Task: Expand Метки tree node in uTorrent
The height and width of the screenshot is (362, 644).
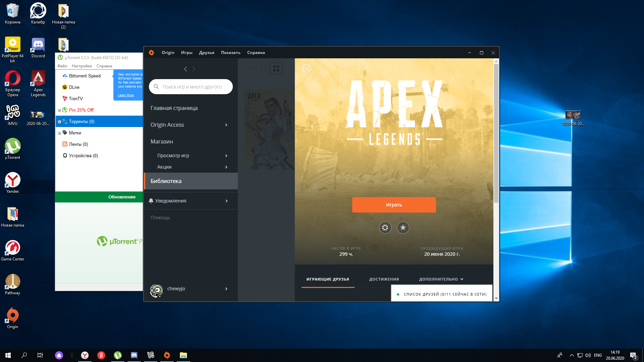Action: (59, 133)
